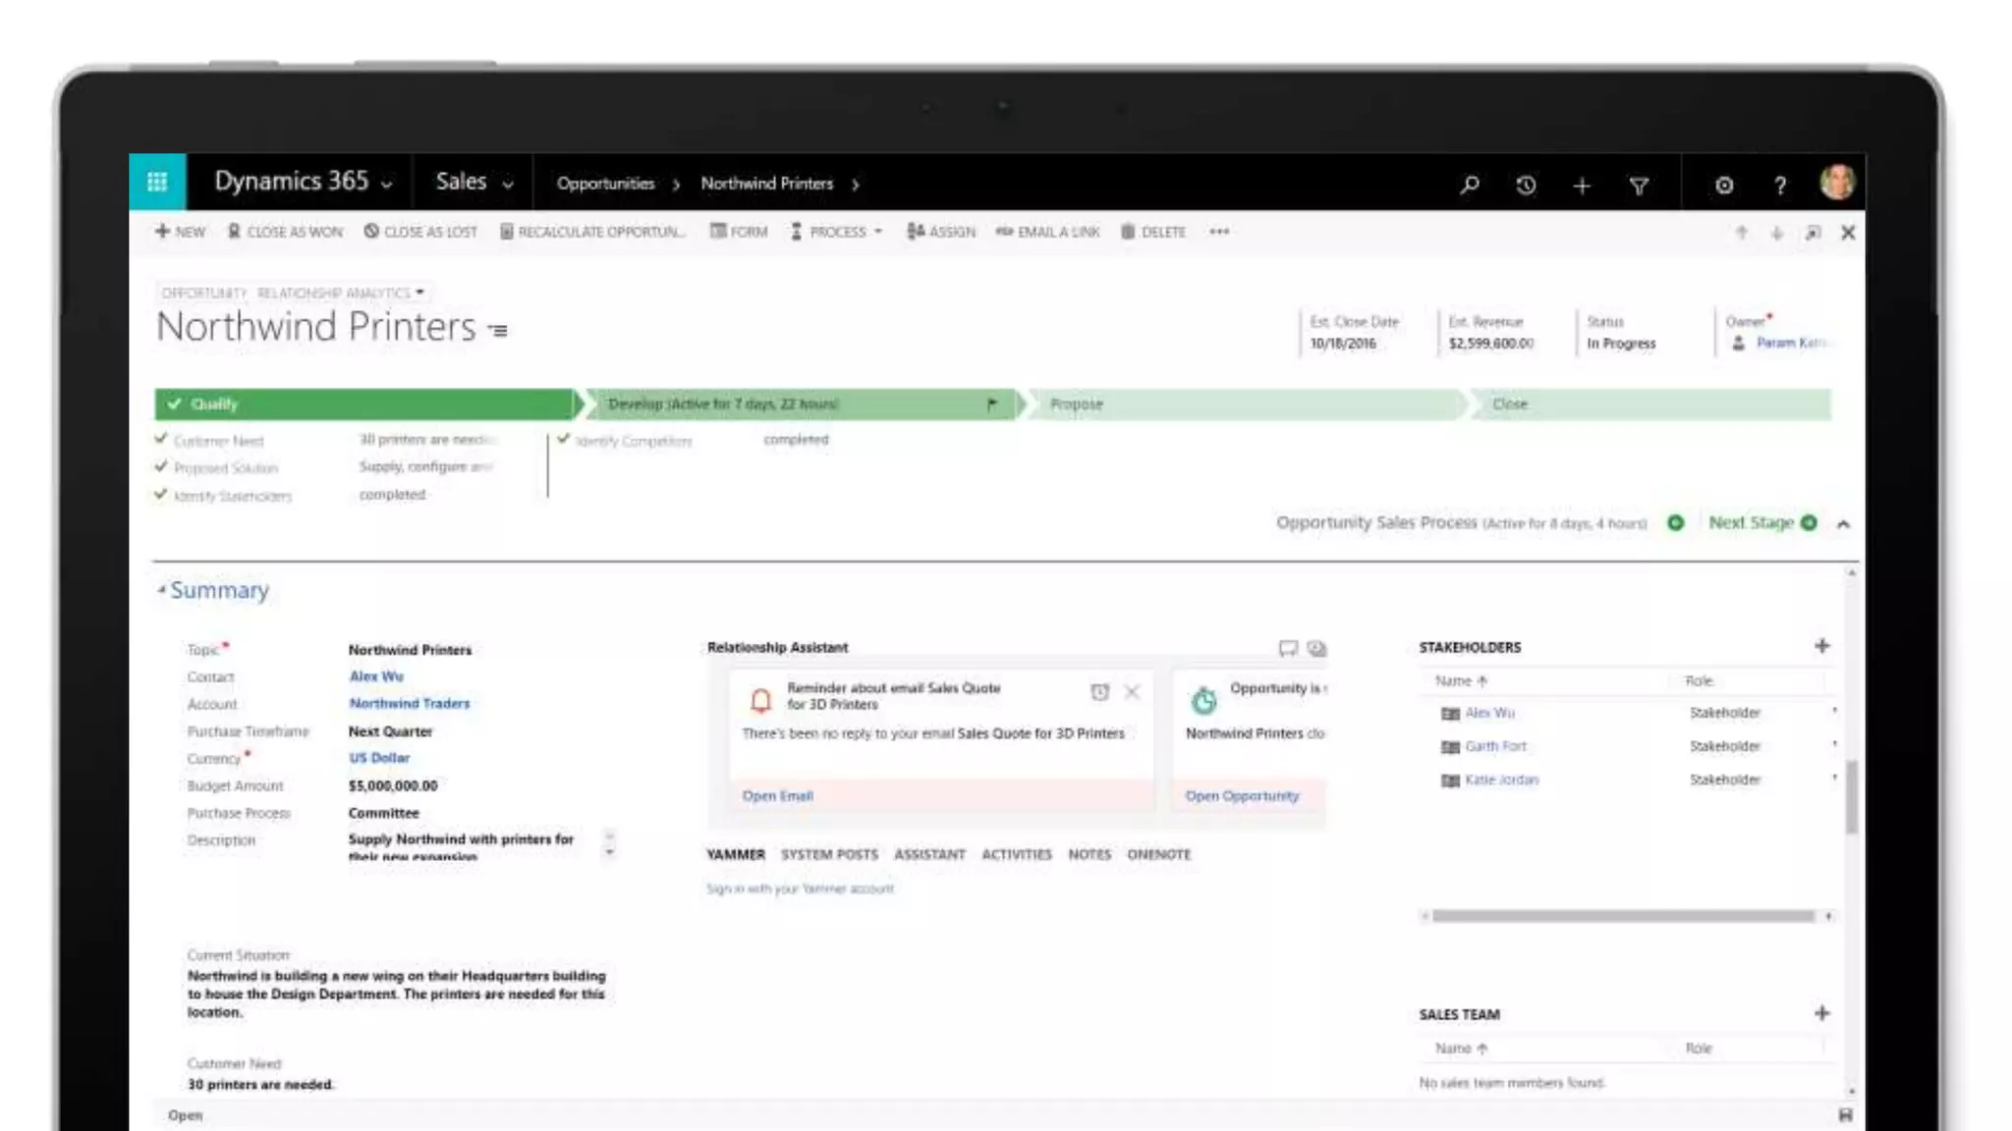Image resolution: width=2012 pixels, height=1131 pixels.
Task: Switch to the OneNote tab
Action: (x=1158, y=854)
